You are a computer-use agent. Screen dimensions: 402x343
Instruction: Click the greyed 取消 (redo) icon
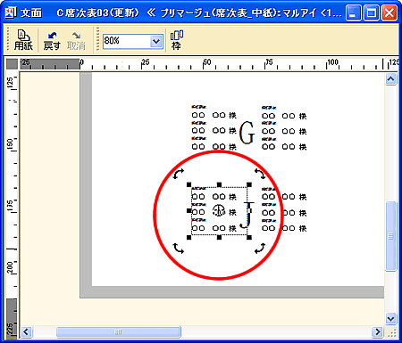(76, 40)
